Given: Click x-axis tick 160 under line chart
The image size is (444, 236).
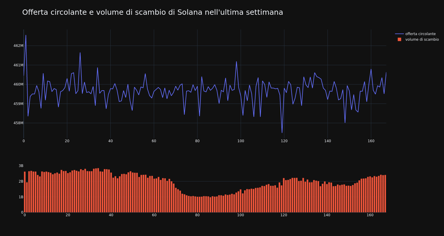Looking at the screenshot, I should 371,141.
